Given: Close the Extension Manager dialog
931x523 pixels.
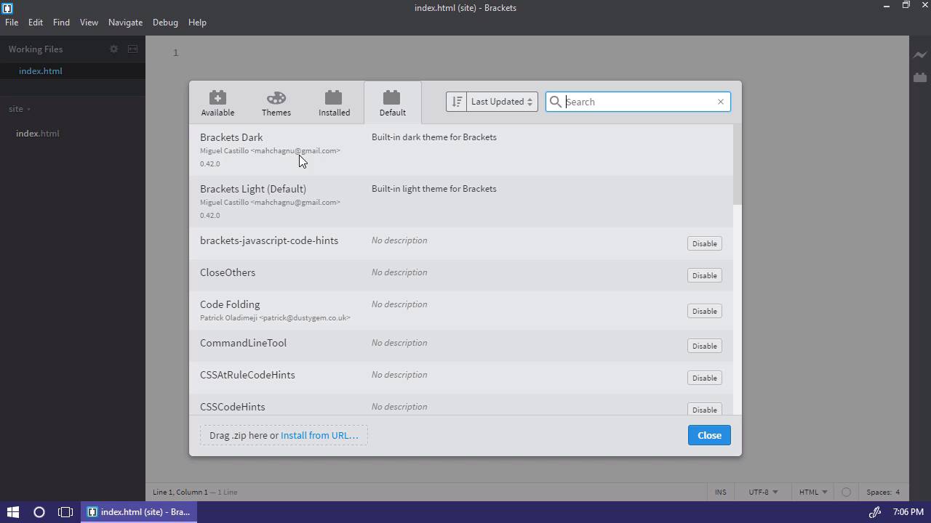Looking at the screenshot, I should (x=709, y=435).
